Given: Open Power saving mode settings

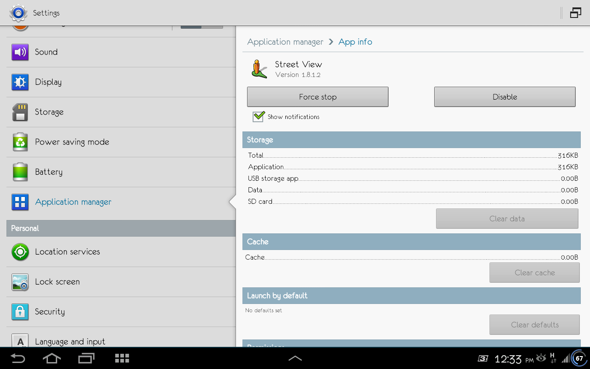Looking at the screenshot, I should click(x=121, y=142).
